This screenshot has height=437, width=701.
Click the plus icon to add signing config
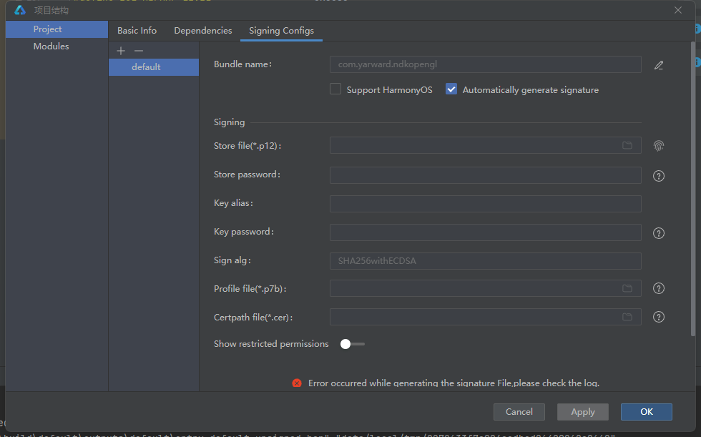coord(121,51)
